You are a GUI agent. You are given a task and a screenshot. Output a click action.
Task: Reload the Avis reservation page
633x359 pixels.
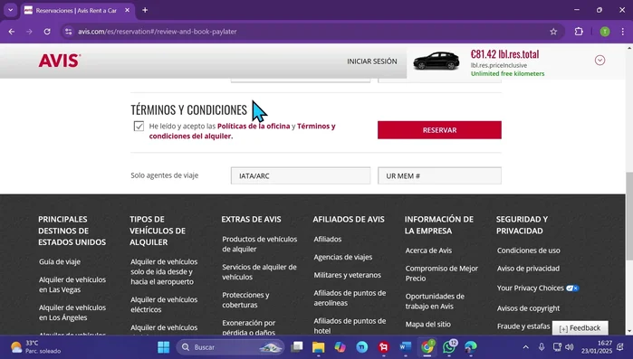pos(47,32)
